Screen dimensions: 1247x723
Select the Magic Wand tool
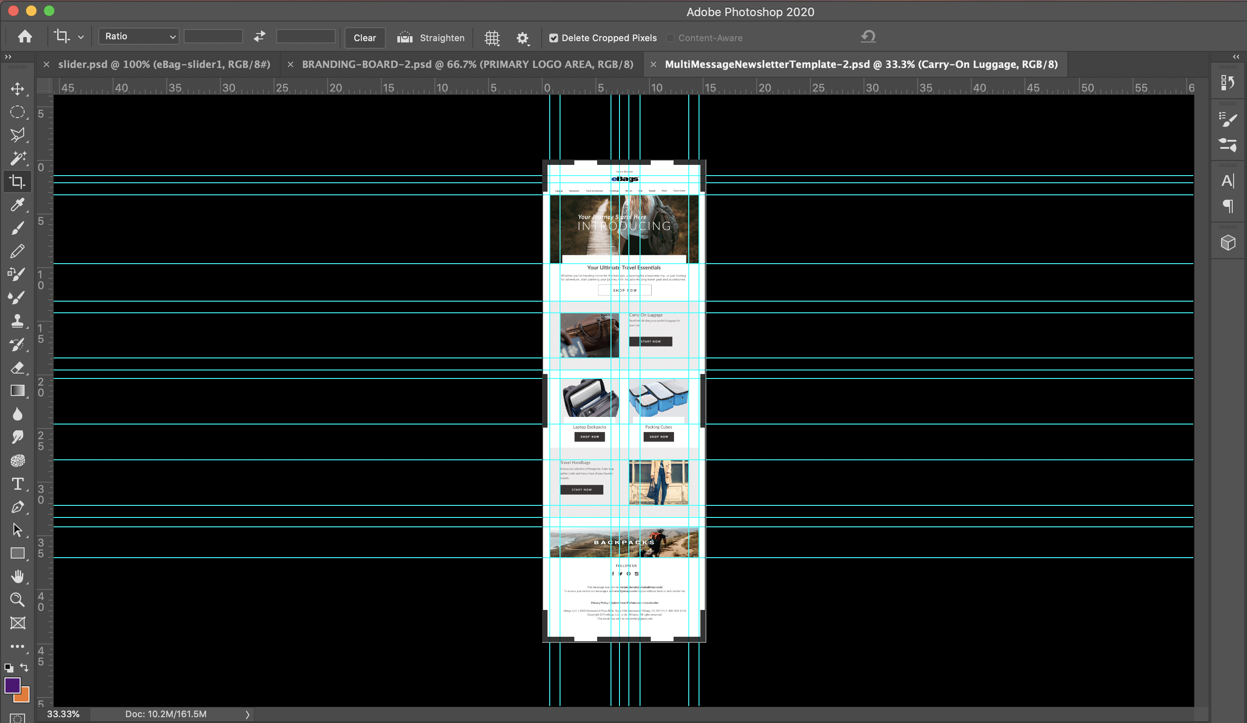[x=17, y=158]
